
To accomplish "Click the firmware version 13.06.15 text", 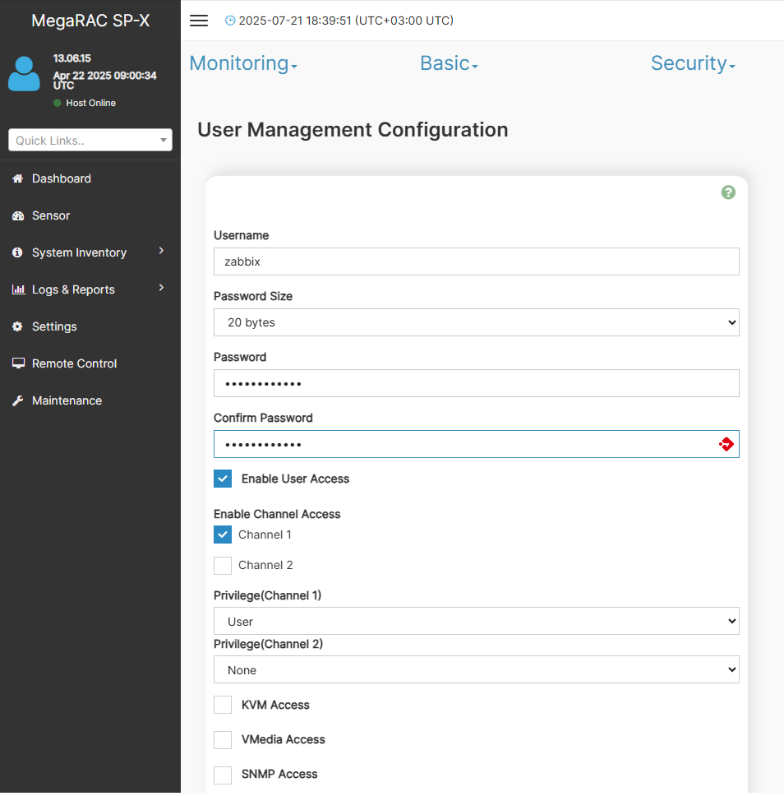I will click(72, 58).
